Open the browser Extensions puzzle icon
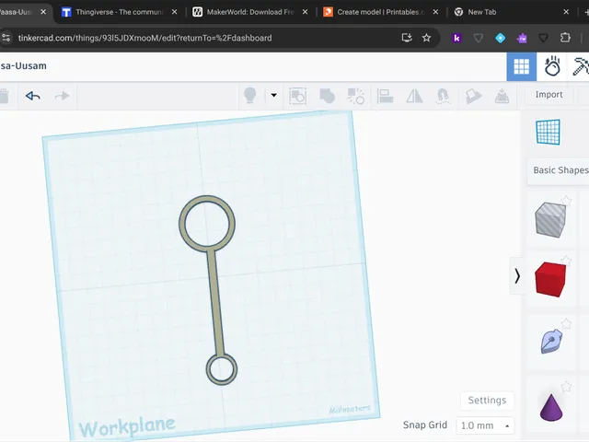The height and width of the screenshot is (442, 589). [x=565, y=38]
